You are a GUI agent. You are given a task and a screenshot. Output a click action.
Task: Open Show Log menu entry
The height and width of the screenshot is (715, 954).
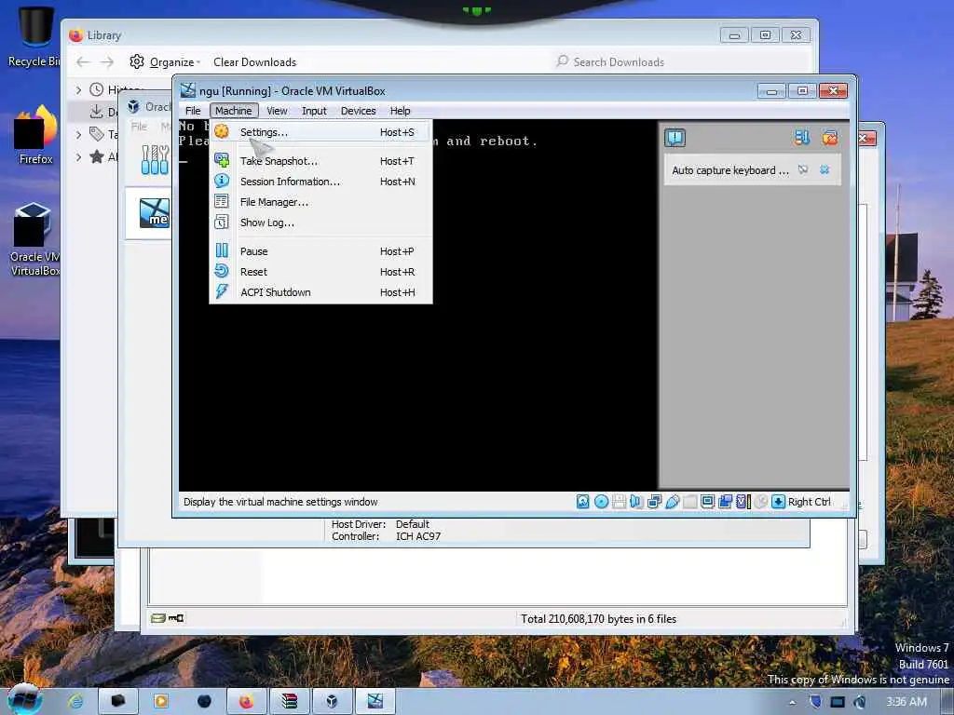[320, 223]
